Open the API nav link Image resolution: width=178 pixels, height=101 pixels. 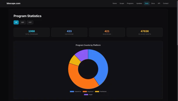point(159,3)
